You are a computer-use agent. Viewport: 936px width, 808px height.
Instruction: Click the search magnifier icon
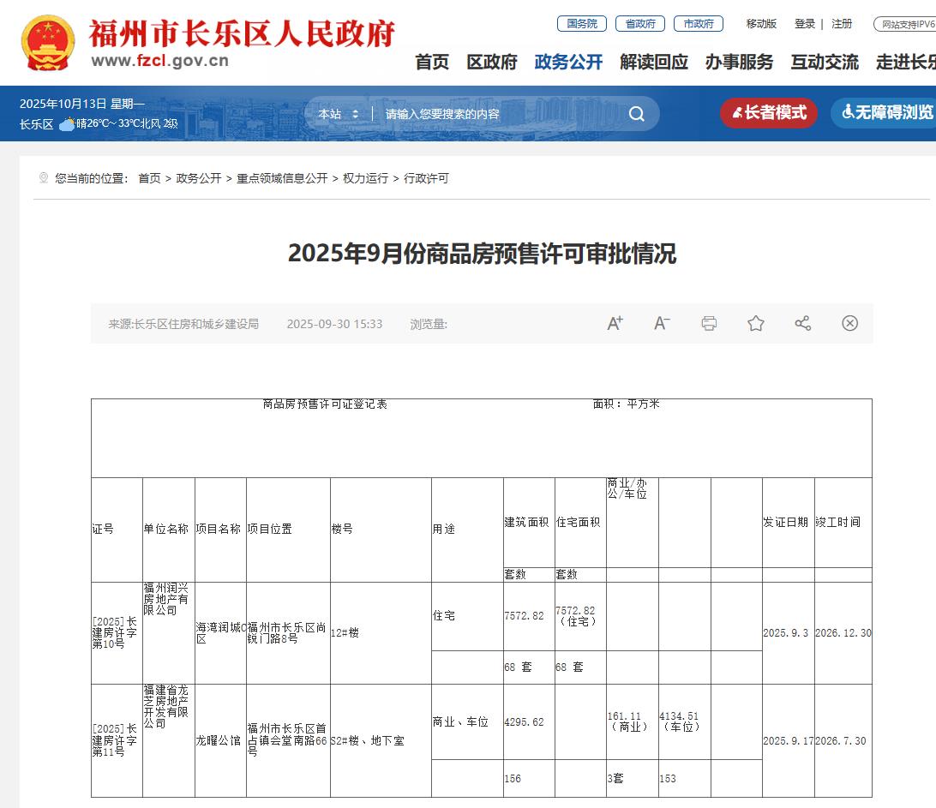[x=636, y=114]
